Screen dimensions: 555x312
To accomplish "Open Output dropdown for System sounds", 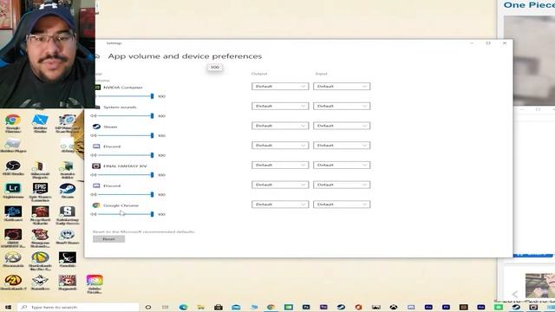I will (280, 106).
